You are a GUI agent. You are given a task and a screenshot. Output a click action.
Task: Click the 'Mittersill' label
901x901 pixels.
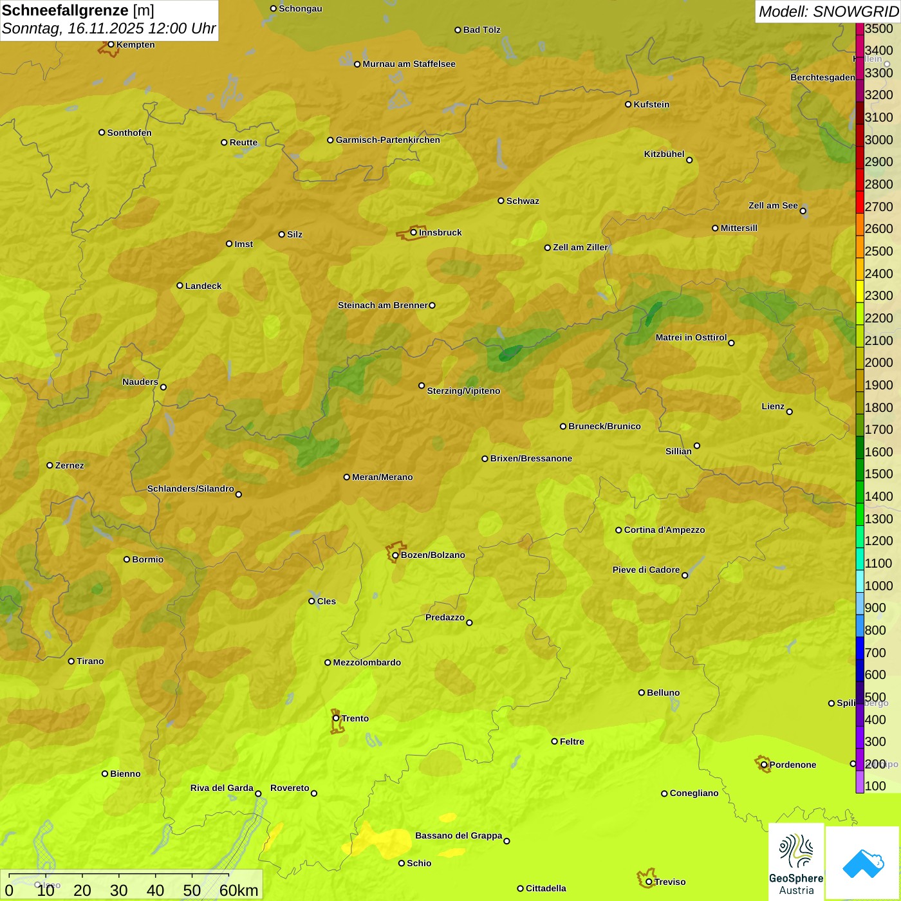tap(739, 228)
